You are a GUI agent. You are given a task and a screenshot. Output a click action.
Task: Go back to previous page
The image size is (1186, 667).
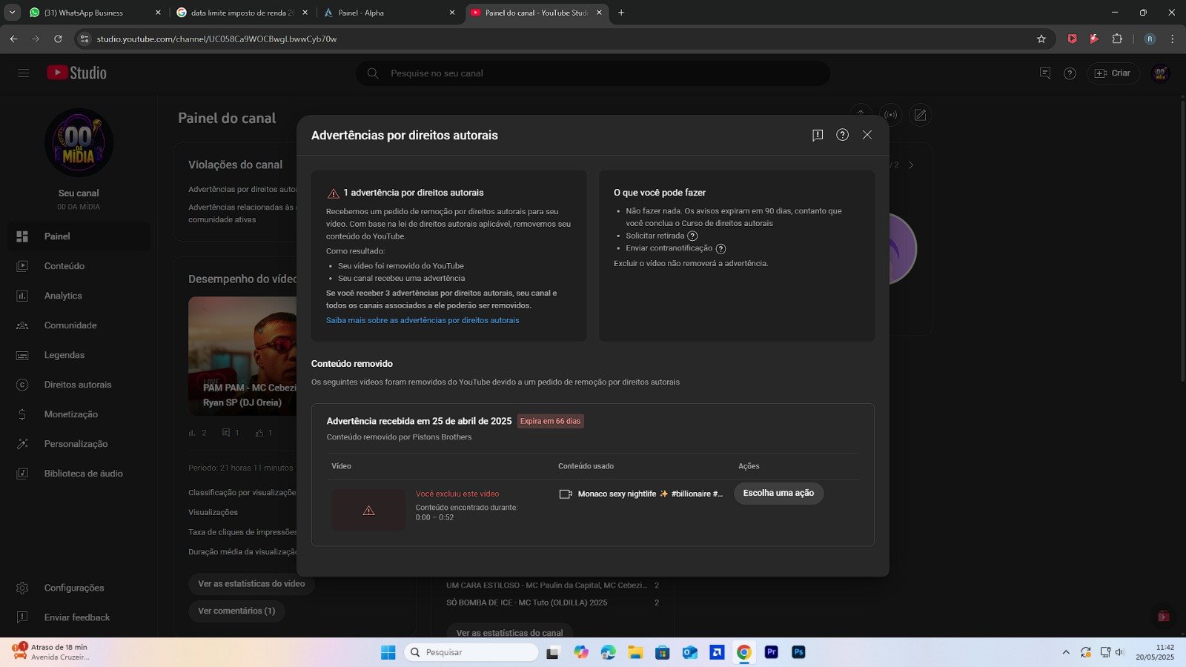pyautogui.click(x=13, y=39)
